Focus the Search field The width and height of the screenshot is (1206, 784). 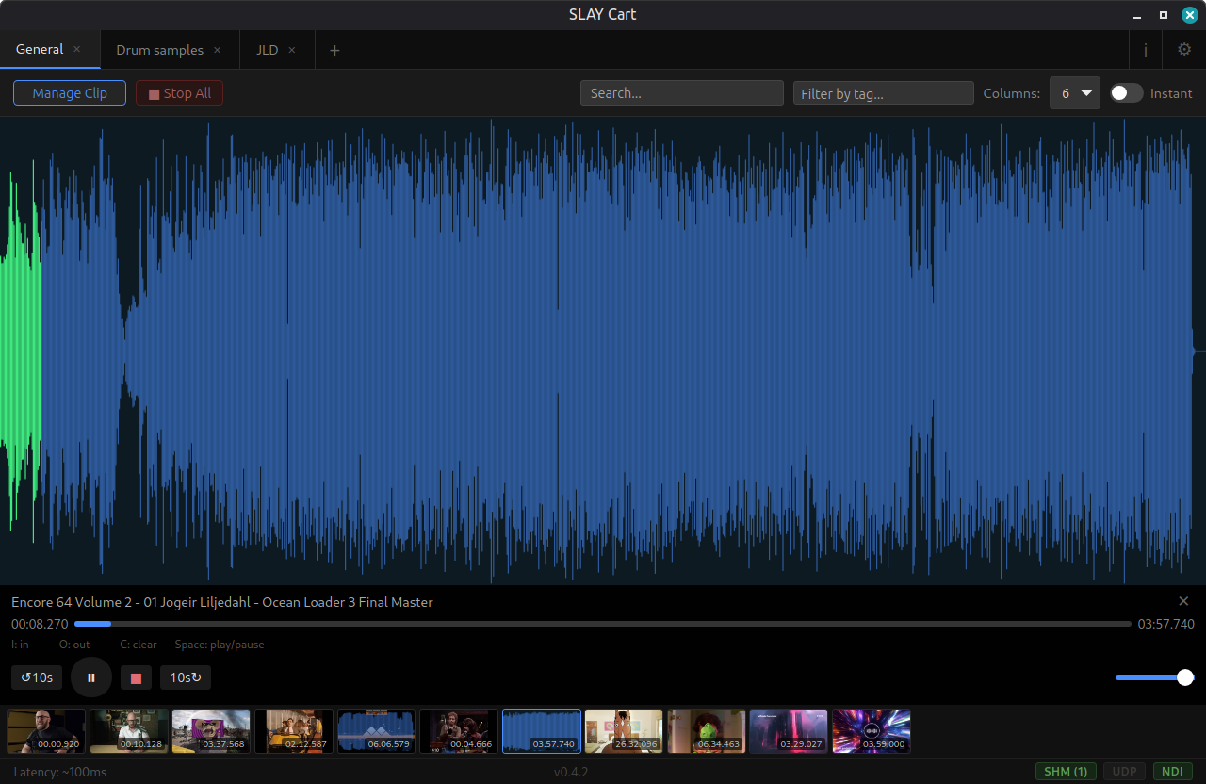[x=682, y=92]
